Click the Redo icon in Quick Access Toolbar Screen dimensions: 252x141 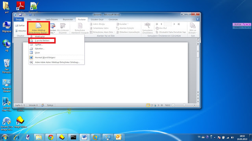click(x=30, y=15)
